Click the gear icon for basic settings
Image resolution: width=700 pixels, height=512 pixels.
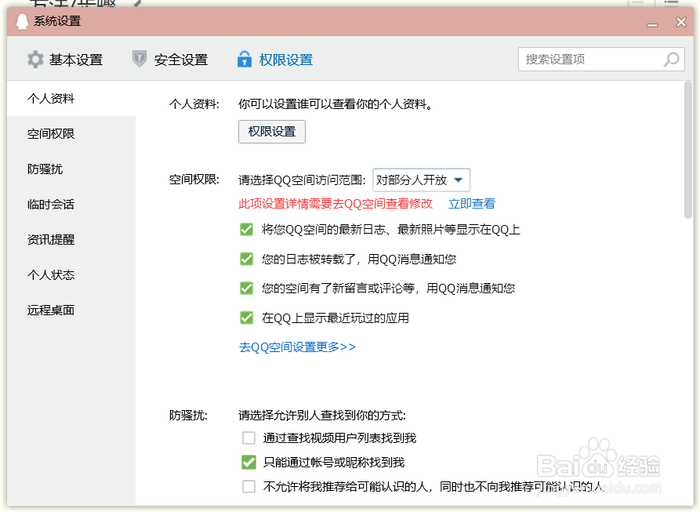[x=35, y=60]
